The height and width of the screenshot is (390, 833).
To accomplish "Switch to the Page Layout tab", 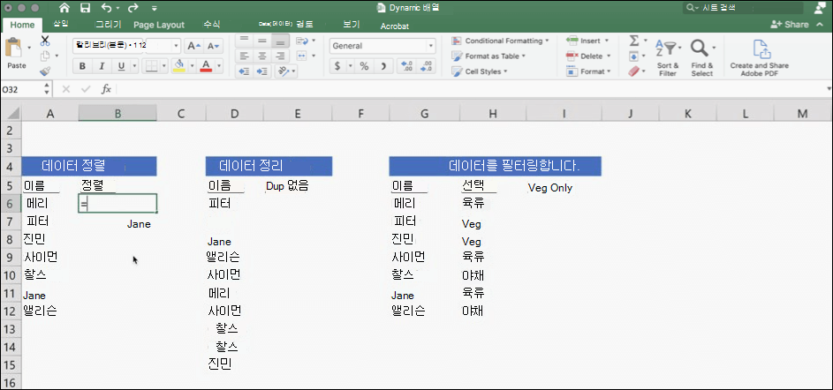I will pos(159,25).
